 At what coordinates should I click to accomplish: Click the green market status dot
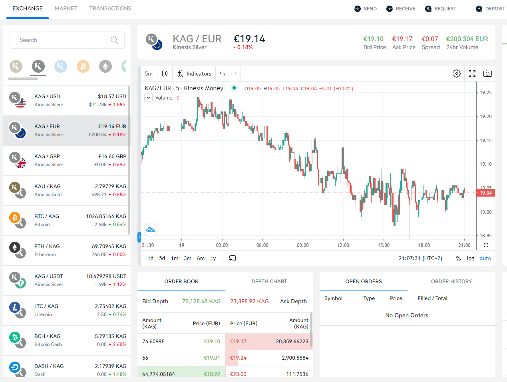(x=234, y=88)
